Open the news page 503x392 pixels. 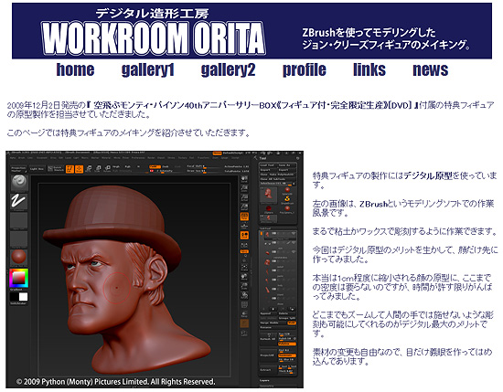point(430,69)
